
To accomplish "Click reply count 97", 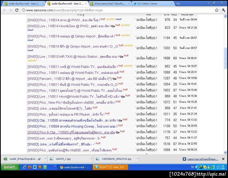I will pos(175,90).
